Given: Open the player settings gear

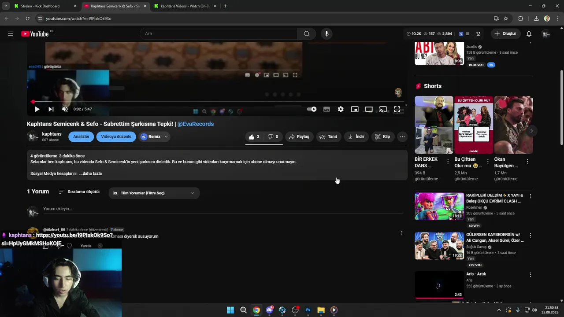Looking at the screenshot, I should tap(341, 109).
